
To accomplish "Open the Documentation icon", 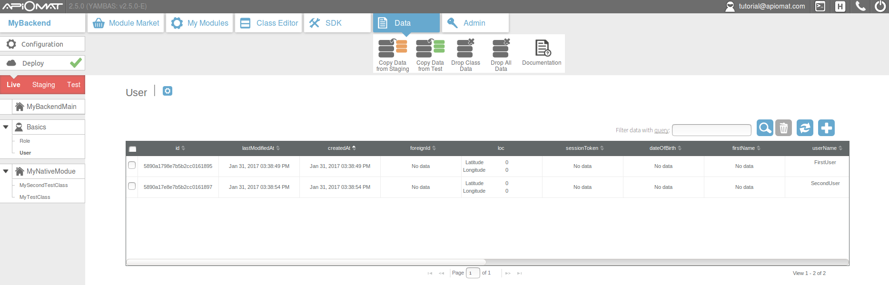I will point(543,48).
